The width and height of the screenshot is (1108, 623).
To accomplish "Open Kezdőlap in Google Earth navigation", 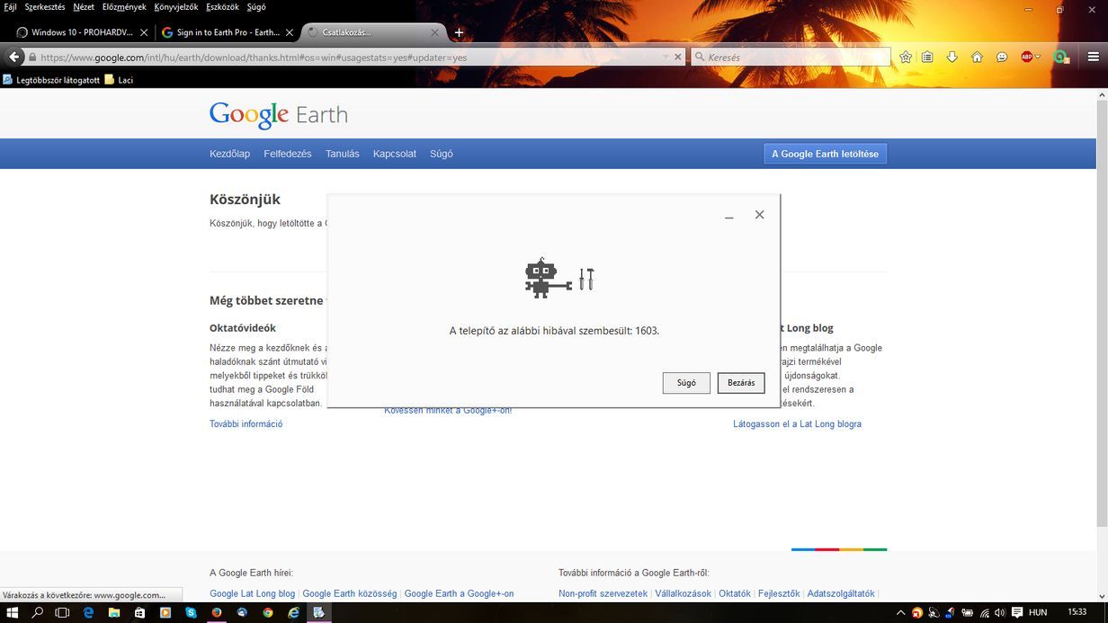I will pyautogui.click(x=229, y=154).
